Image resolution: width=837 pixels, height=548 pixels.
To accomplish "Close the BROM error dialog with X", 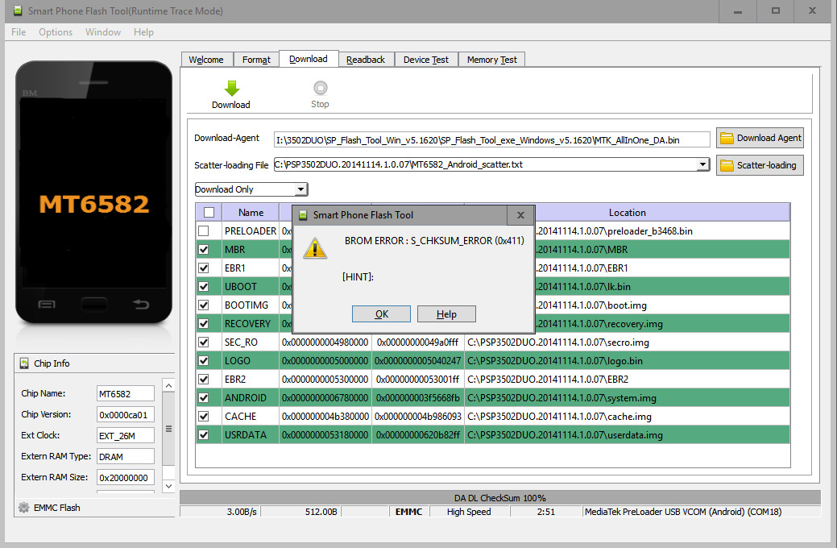I will click(x=520, y=215).
